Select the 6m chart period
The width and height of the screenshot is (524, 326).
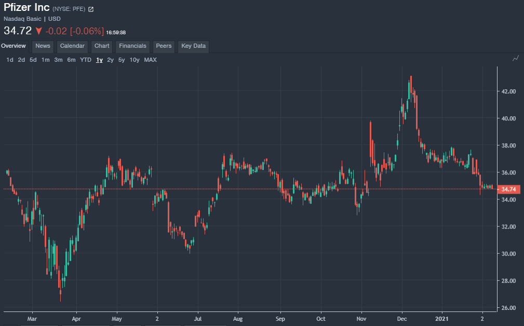pos(71,60)
